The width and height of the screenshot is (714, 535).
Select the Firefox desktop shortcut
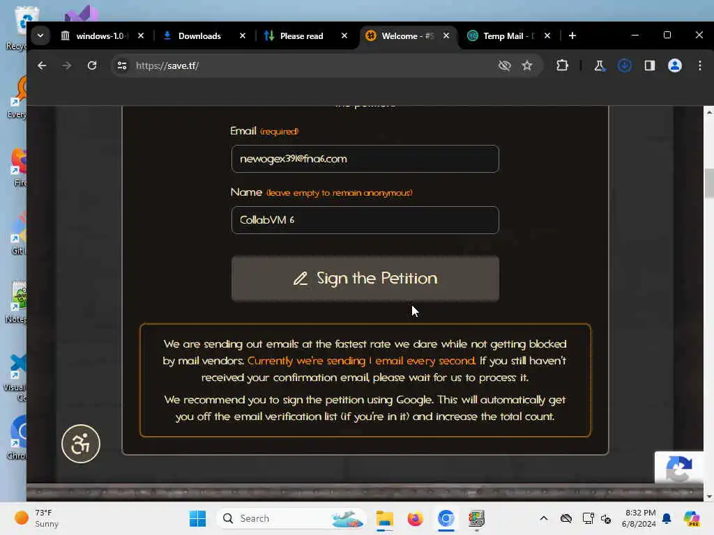19,167
